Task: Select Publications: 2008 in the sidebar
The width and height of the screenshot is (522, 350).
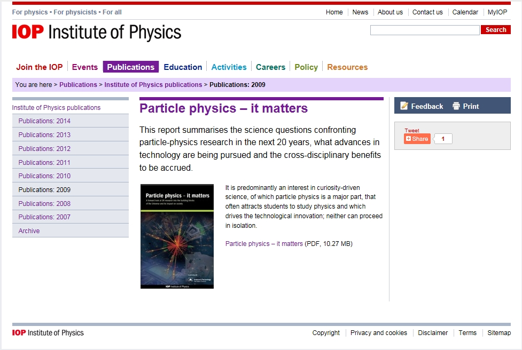Action: [44, 203]
